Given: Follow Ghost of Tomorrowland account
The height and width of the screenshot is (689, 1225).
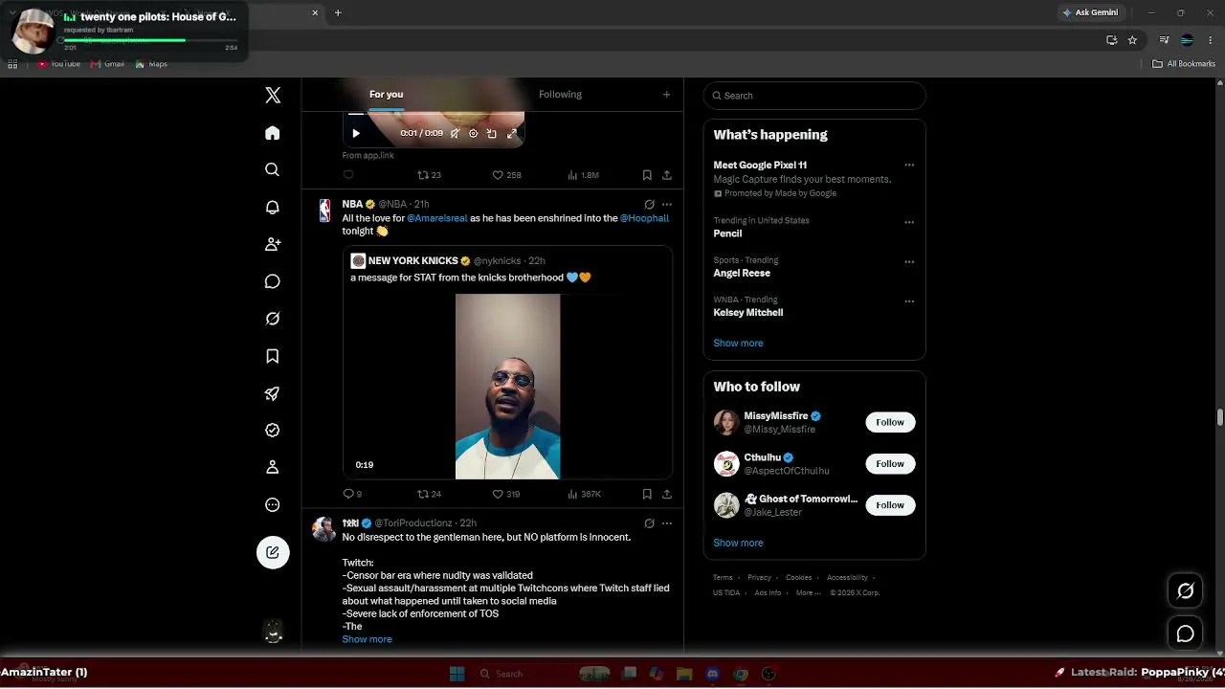Looking at the screenshot, I should click(890, 505).
